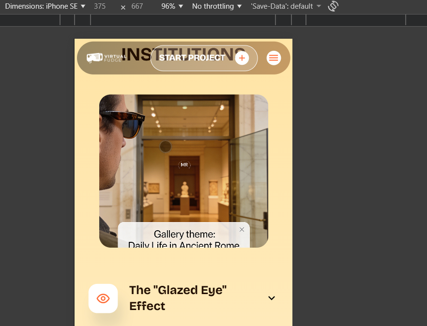Click the Virtual Fudge logo

106,58
